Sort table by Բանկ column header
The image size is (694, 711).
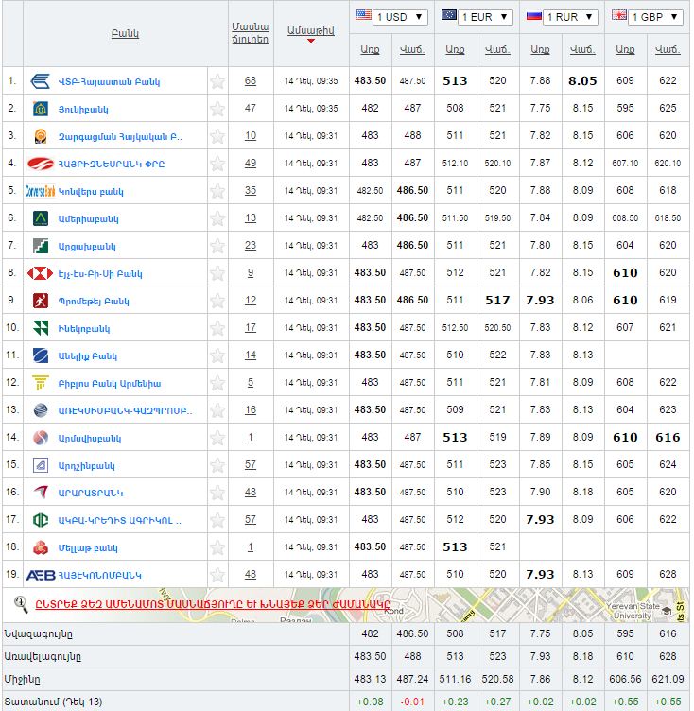click(124, 34)
